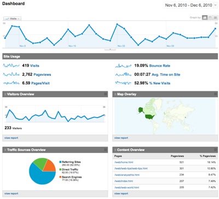Close the Visitors Overview widget
This screenshot has height=199, width=219.
105,94
